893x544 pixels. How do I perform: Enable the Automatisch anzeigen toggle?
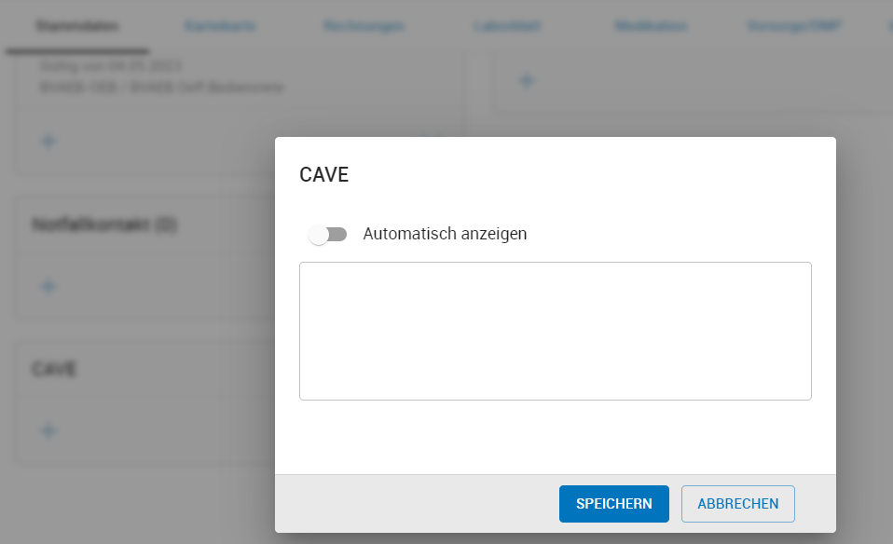tap(328, 234)
